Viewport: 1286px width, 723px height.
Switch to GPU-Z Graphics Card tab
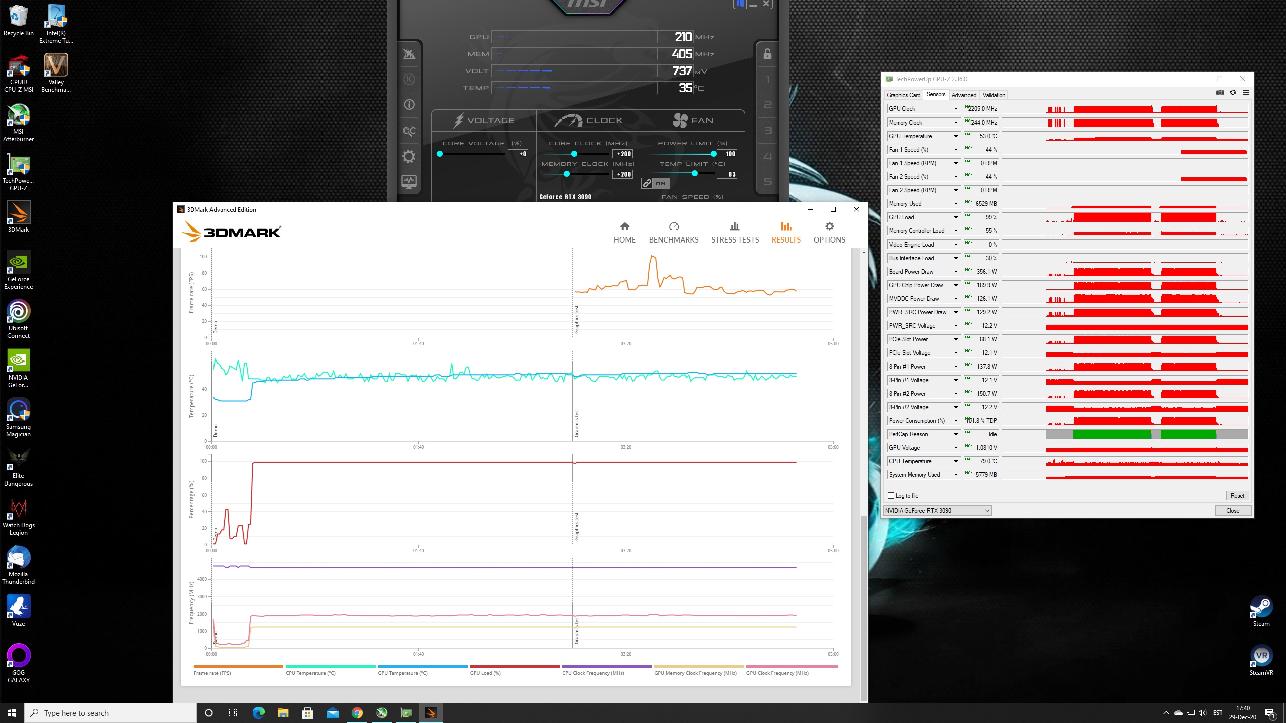[903, 95]
